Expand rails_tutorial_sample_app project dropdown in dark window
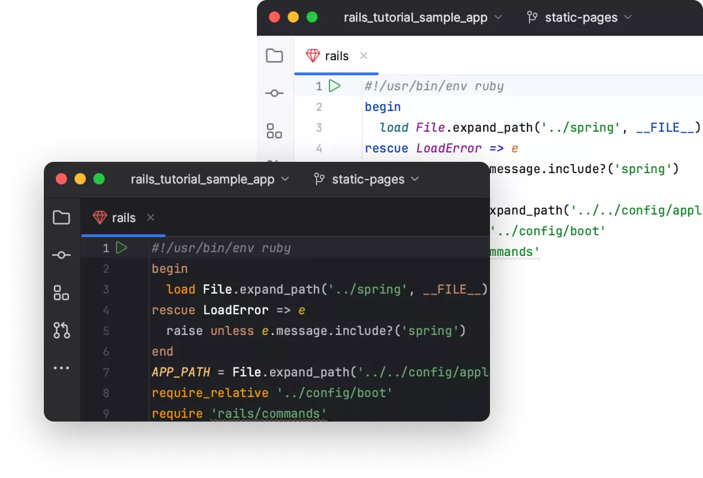 click(210, 179)
